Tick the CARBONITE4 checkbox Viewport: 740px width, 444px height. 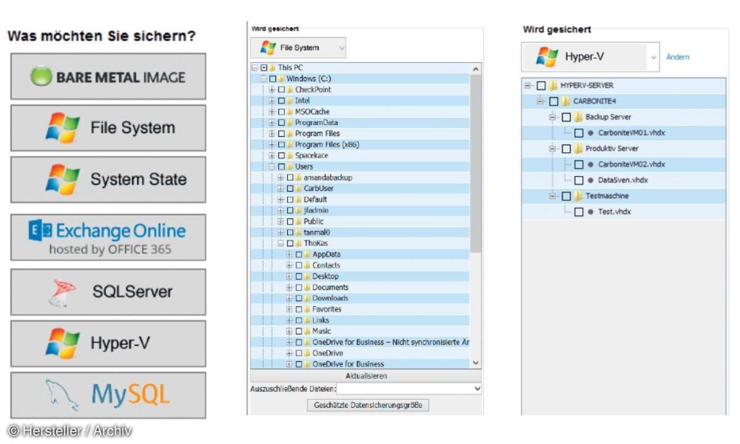click(554, 101)
